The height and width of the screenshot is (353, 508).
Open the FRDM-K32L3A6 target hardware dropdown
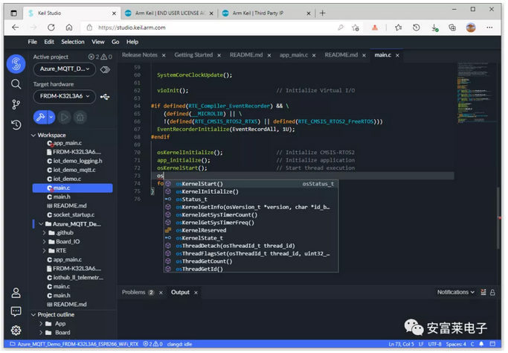(x=65, y=96)
